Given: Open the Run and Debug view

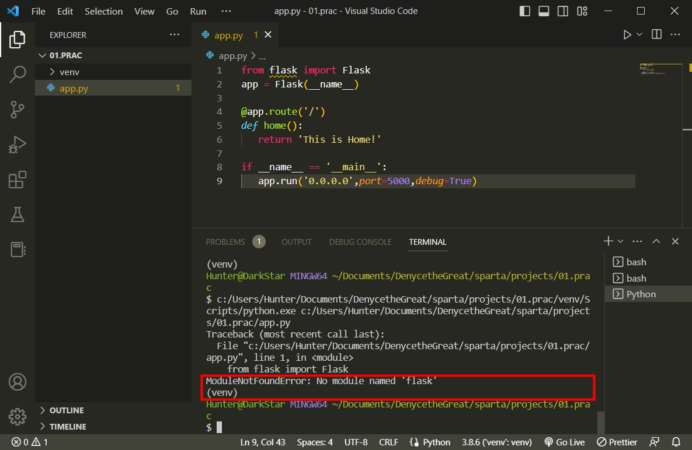Looking at the screenshot, I should (x=17, y=145).
